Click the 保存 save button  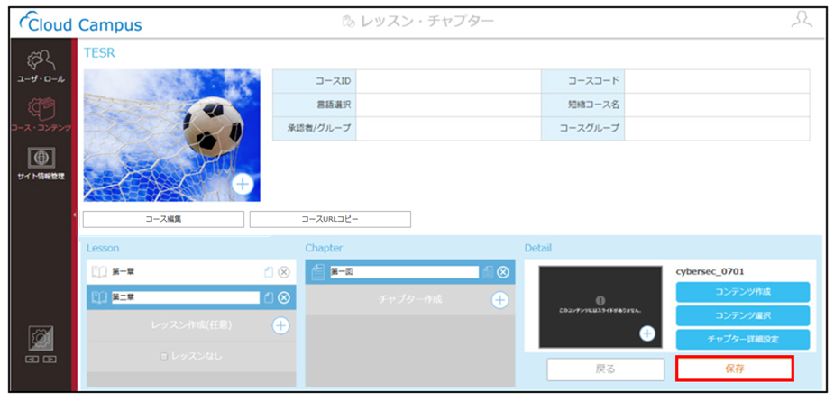tap(735, 369)
